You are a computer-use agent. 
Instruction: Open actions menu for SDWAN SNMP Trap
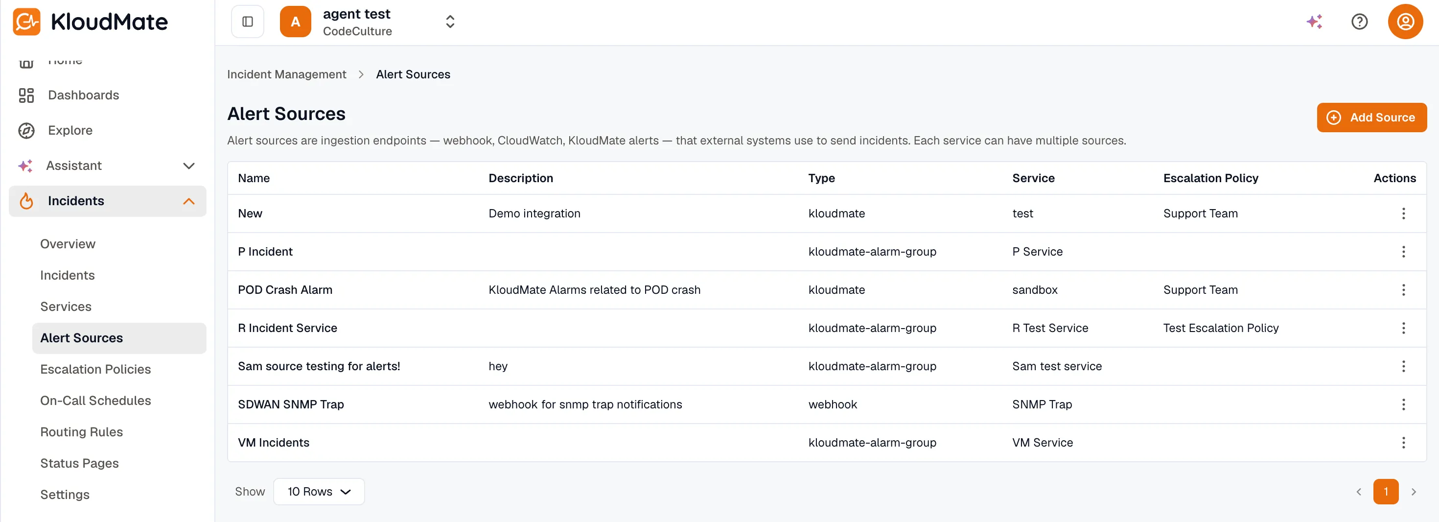click(1403, 404)
